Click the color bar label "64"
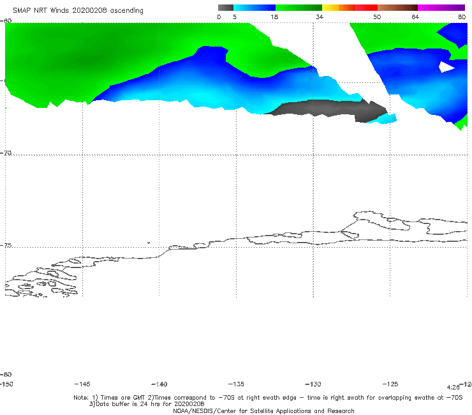The height and width of the screenshot is (415, 472). [x=415, y=17]
